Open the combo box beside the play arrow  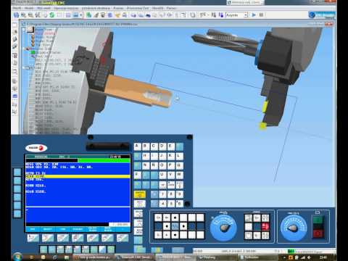point(246,15)
